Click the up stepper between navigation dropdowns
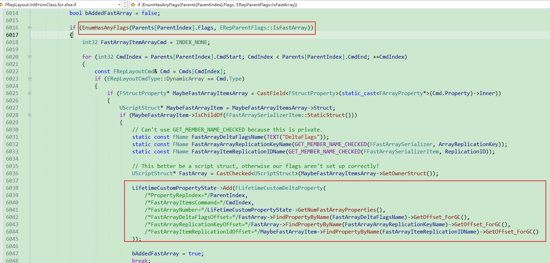Image resolution: width=550 pixels, height=263 pixels. (125, 3)
